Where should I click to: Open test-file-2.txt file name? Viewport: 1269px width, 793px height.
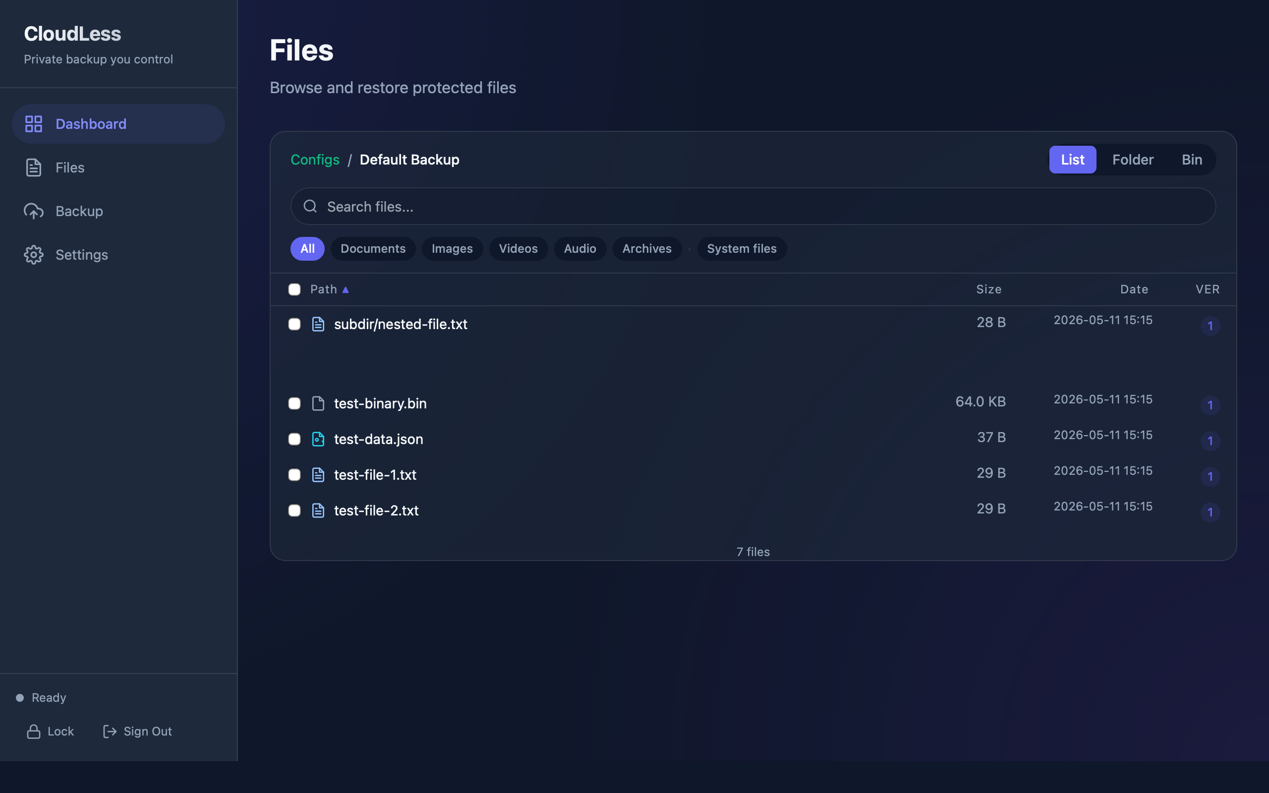pos(377,510)
